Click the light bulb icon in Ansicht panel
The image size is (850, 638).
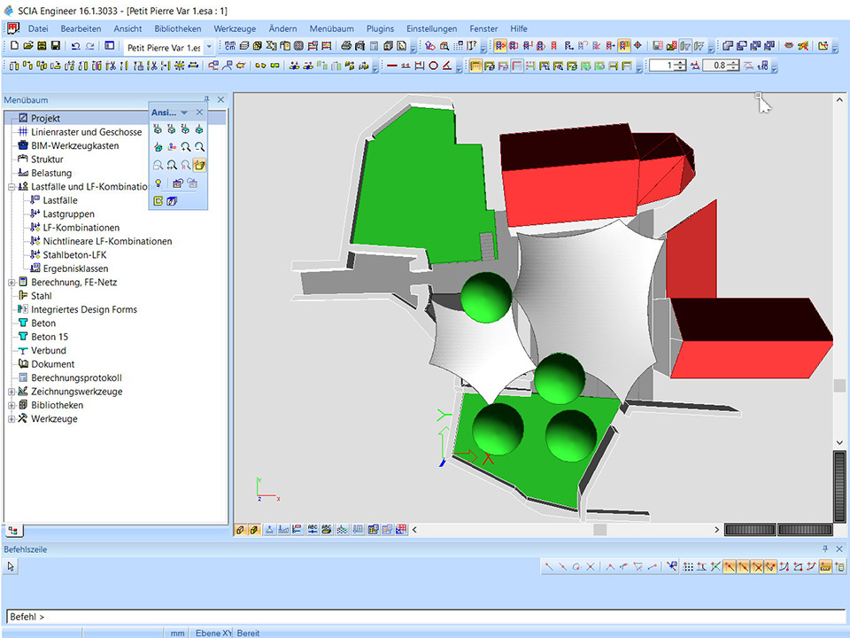[158, 183]
